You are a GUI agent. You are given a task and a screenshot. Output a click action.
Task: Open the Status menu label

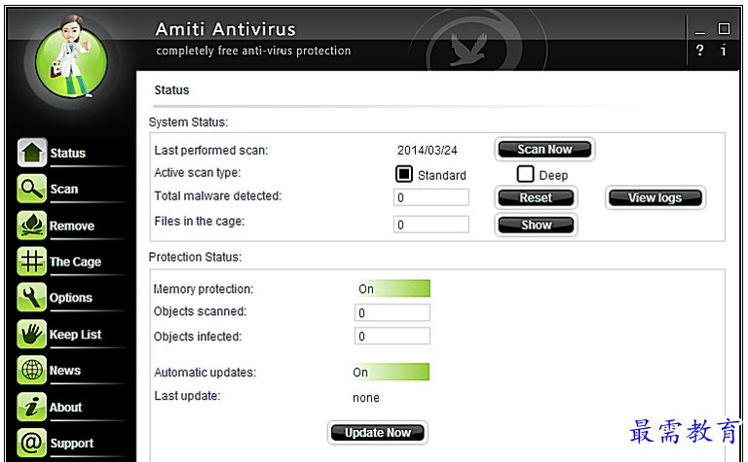click(68, 154)
